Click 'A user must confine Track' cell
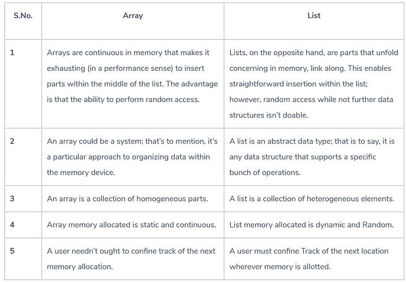The image size is (406, 282). 314,259
